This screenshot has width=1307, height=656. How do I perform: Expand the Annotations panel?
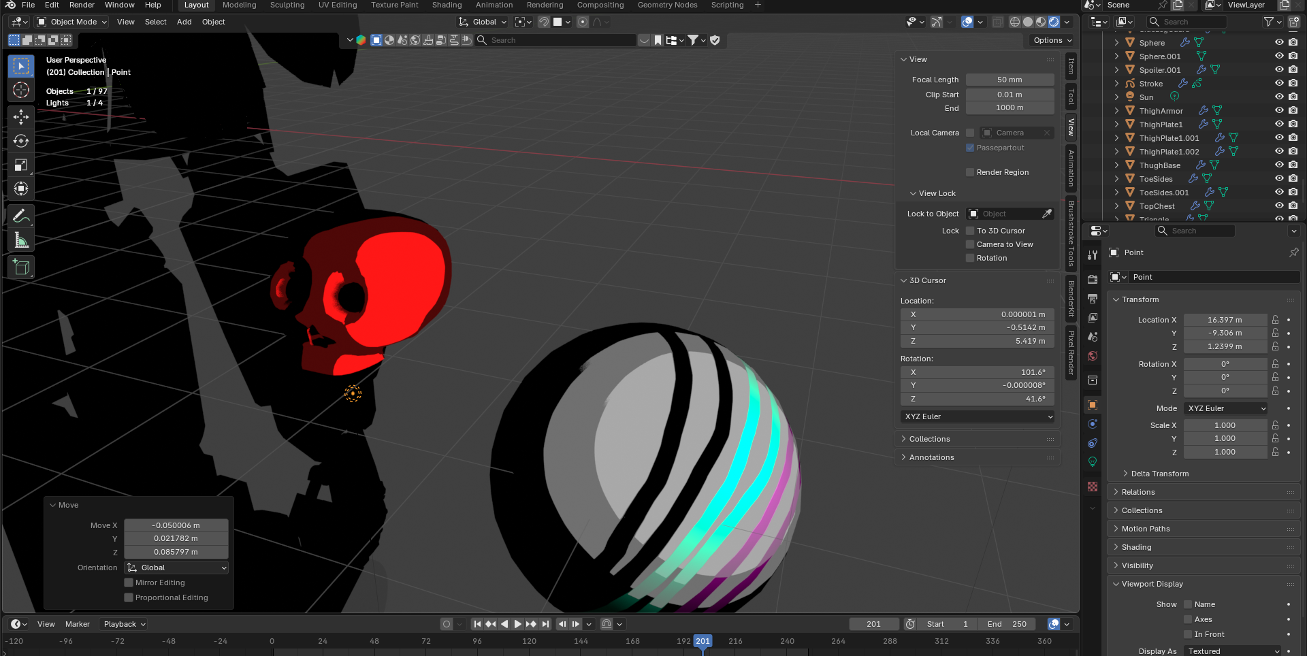[x=931, y=457]
